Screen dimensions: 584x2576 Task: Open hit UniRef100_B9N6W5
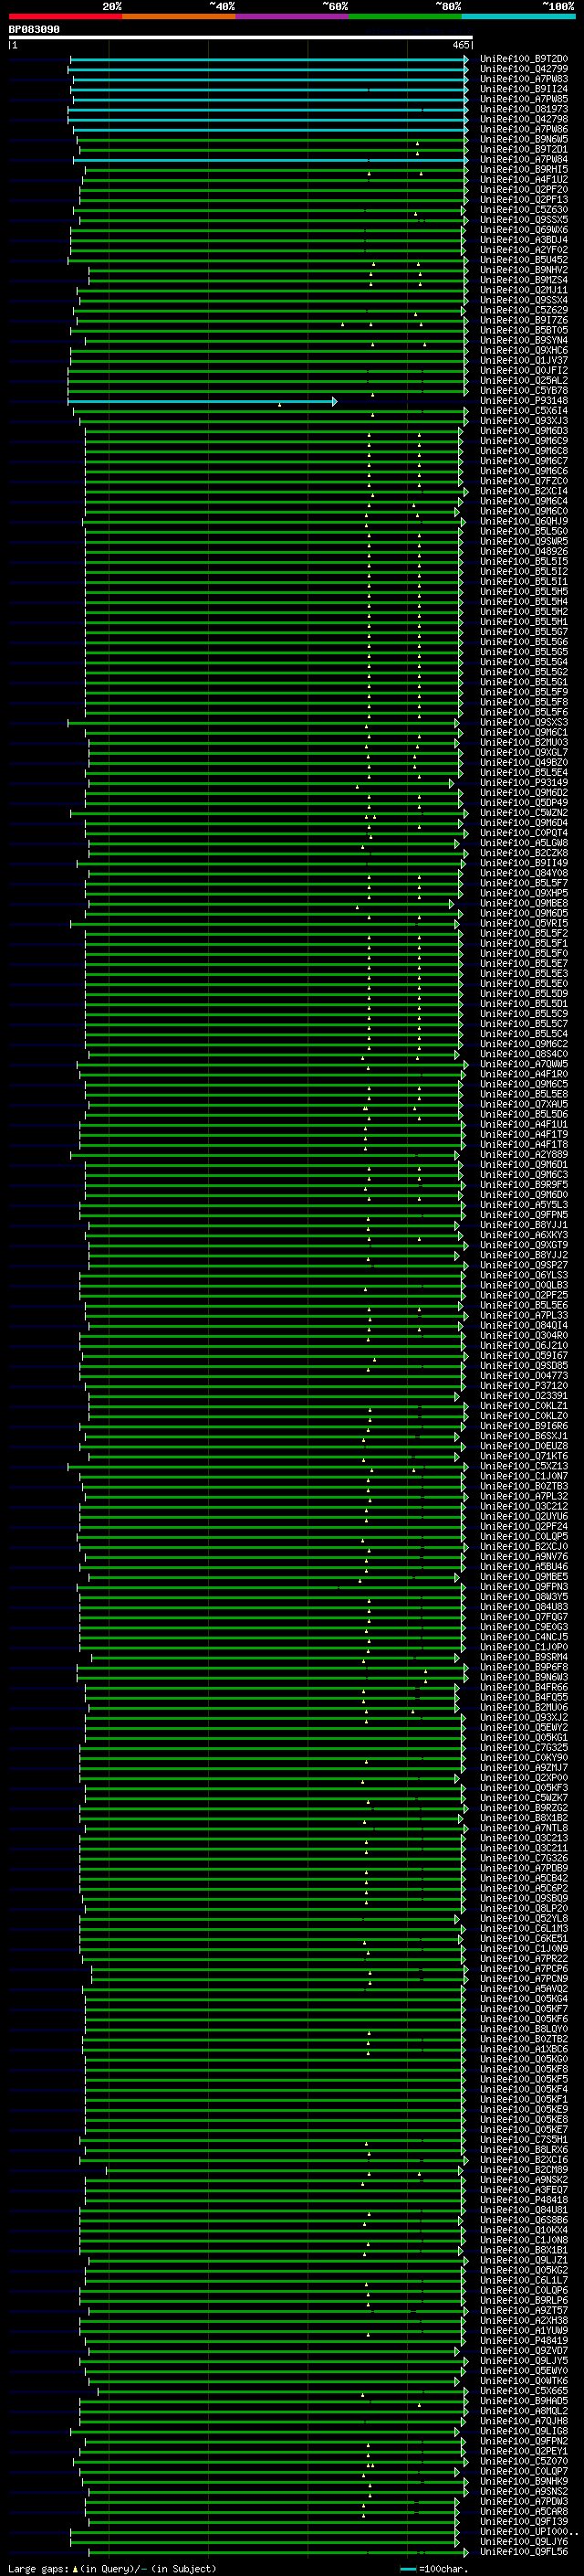click(x=524, y=139)
